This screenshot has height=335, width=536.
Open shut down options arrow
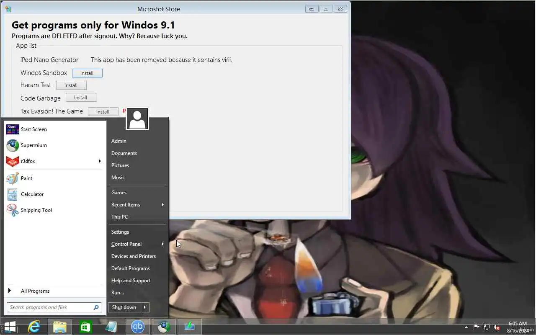click(145, 307)
